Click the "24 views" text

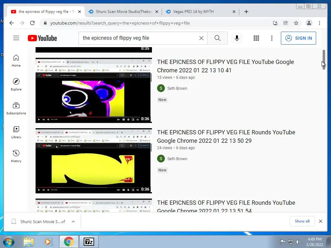pyautogui.click(x=165, y=148)
